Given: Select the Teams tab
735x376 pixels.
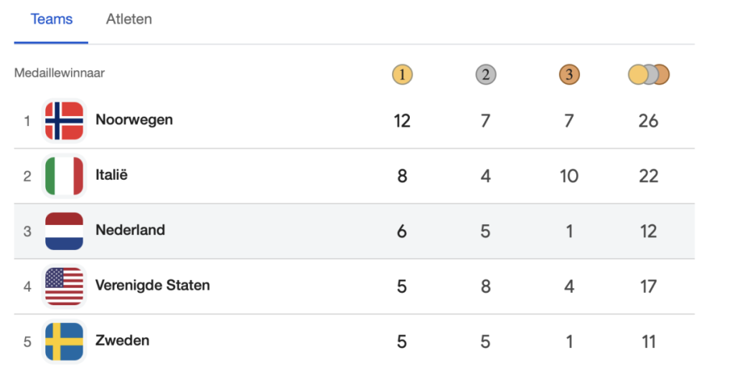Looking at the screenshot, I should (52, 19).
